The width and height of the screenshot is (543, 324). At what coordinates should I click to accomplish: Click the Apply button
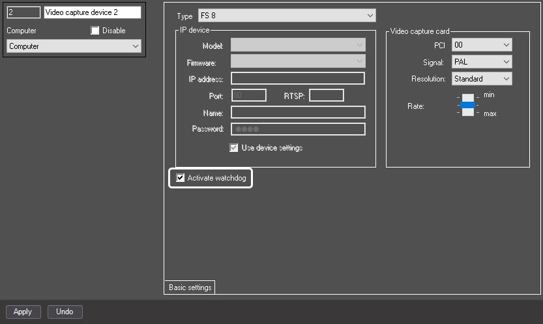pos(23,312)
